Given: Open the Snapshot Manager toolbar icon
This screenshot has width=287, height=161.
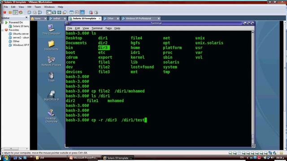Looking at the screenshot, I should click(x=40, y=13).
